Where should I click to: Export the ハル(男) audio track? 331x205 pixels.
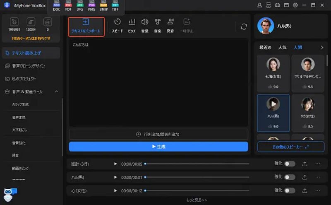click(x=305, y=177)
